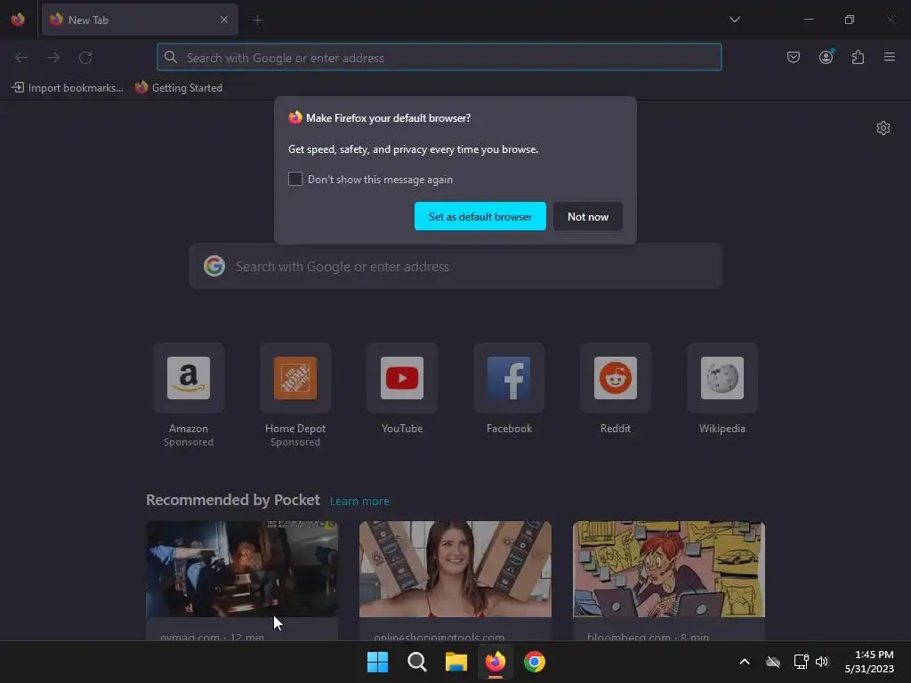911x683 pixels.
Task: Click the Recommended by Pocket heading
Action: pyautogui.click(x=232, y=500)
